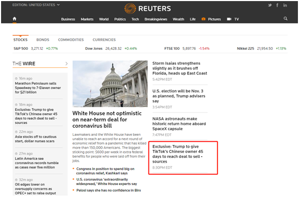Viewport: 299px width, 206px height.
Task: Click the Reuters logo
Action: 147,9
